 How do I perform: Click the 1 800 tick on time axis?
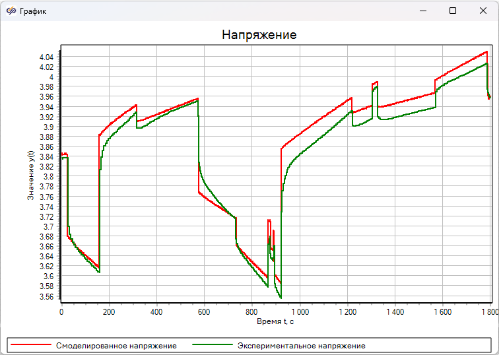(488, 311)
